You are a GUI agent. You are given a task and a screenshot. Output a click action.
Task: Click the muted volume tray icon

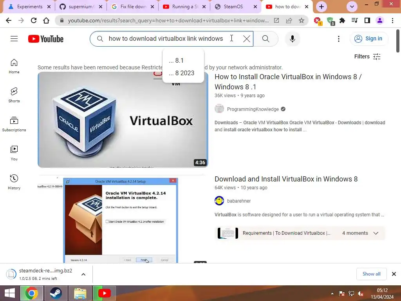[361, 294]
